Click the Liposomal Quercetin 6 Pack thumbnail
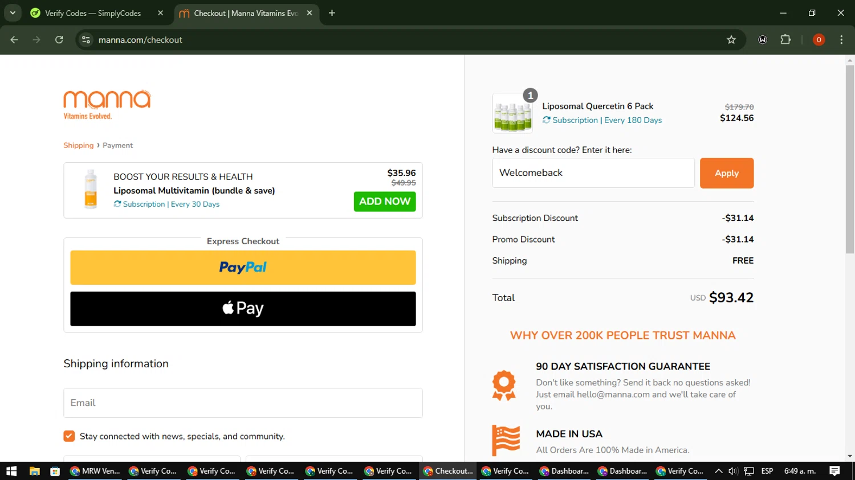 pos(512,113)
